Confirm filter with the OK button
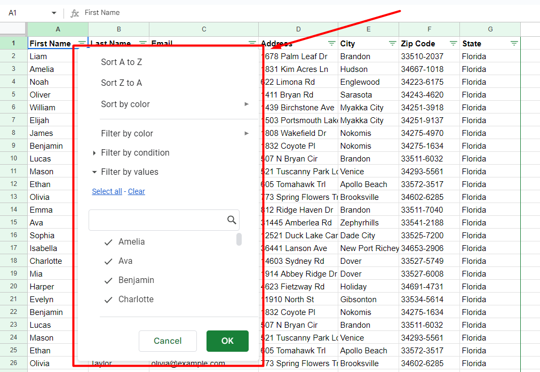Viewport: 540px width, 372px height. click(227, 341)
